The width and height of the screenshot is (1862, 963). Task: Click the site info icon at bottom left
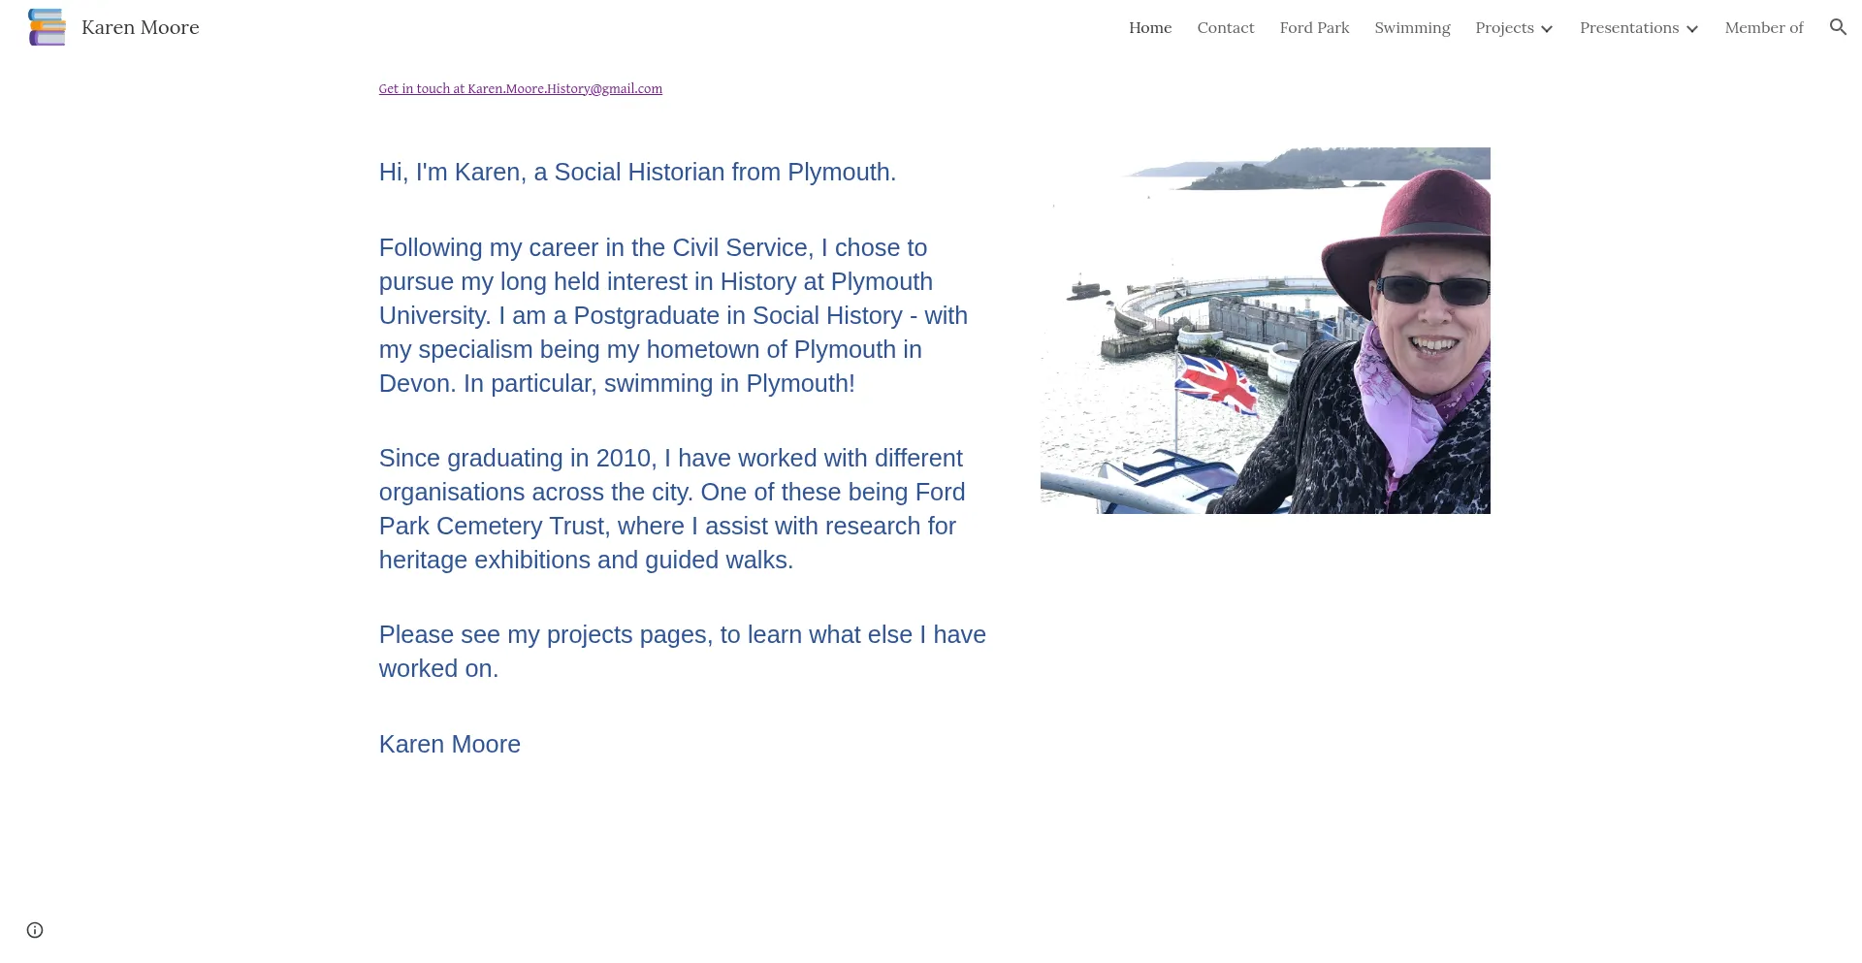[x=35, y=930]
